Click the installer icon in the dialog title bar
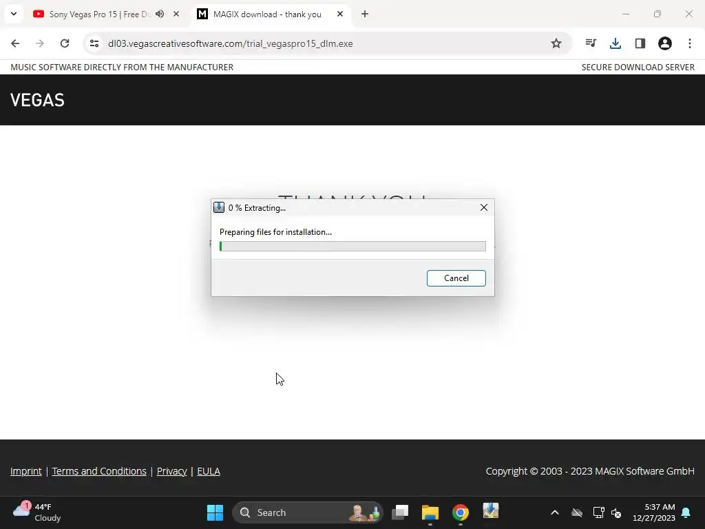 tap(219, 207)
